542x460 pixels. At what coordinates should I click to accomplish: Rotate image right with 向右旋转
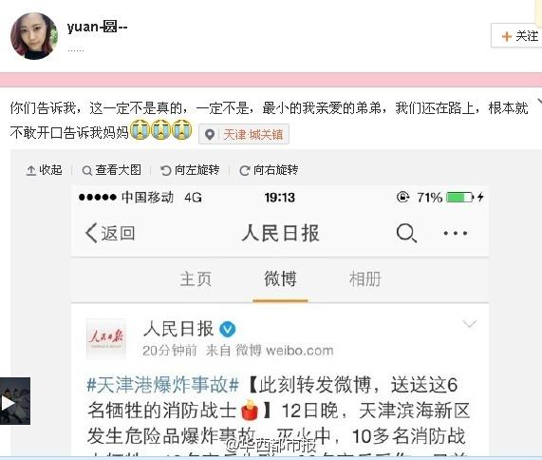[269, 170]
